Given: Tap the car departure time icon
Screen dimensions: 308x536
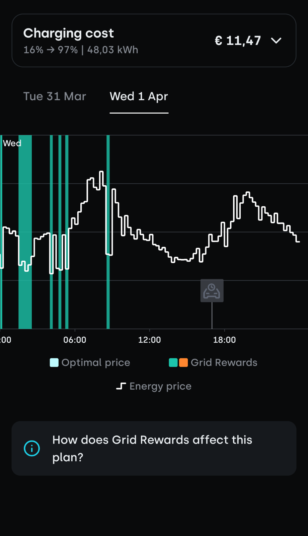Looking at the screenshot, I should (212, 290).
